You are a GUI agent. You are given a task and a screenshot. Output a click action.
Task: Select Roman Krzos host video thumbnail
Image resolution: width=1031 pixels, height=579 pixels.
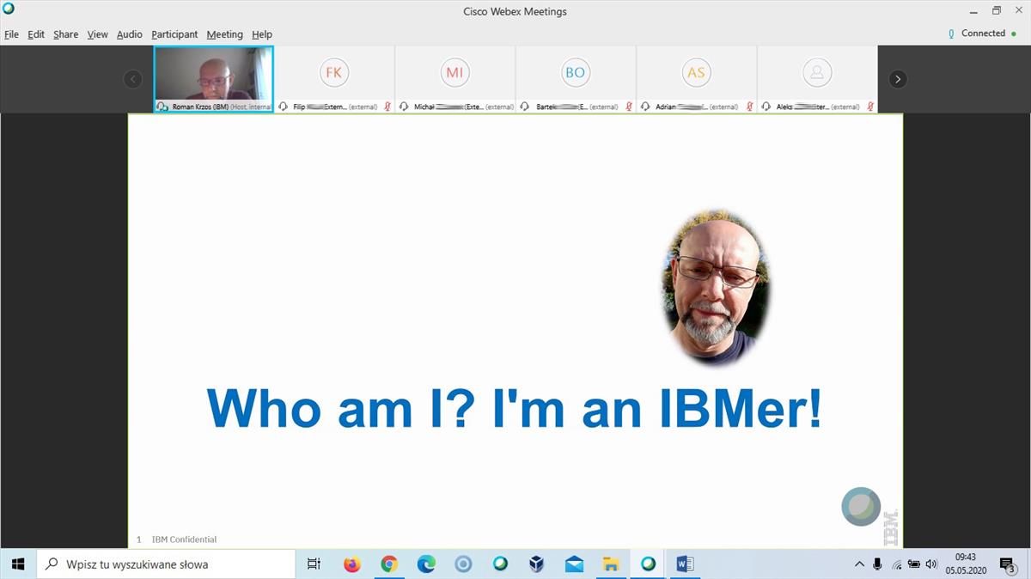tap(214, 79)
